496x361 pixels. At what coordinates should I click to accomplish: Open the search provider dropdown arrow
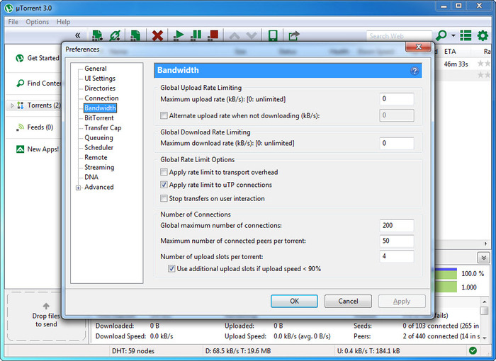[x=453, y=35]
